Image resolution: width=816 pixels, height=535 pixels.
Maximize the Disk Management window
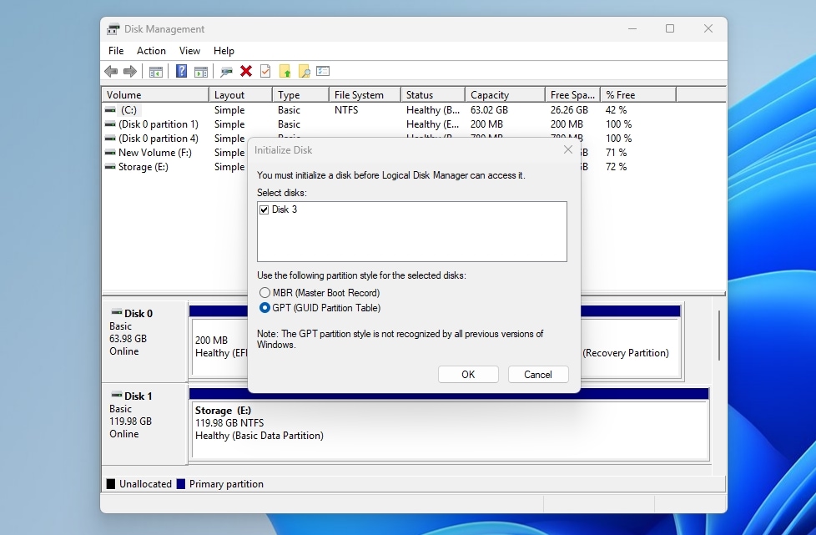point(670,28)
